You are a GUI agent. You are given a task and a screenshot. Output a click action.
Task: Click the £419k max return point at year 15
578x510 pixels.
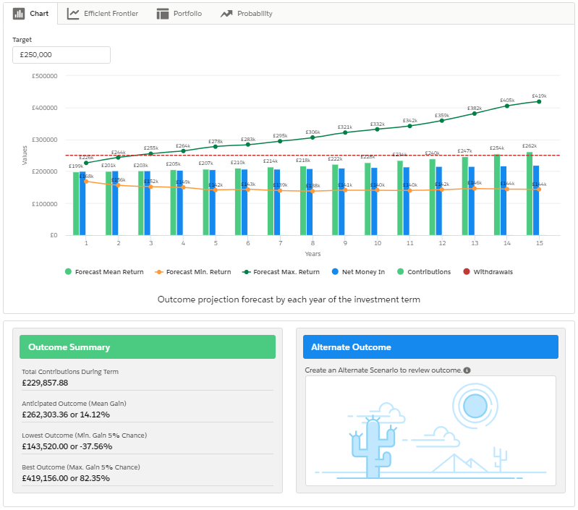539,102
